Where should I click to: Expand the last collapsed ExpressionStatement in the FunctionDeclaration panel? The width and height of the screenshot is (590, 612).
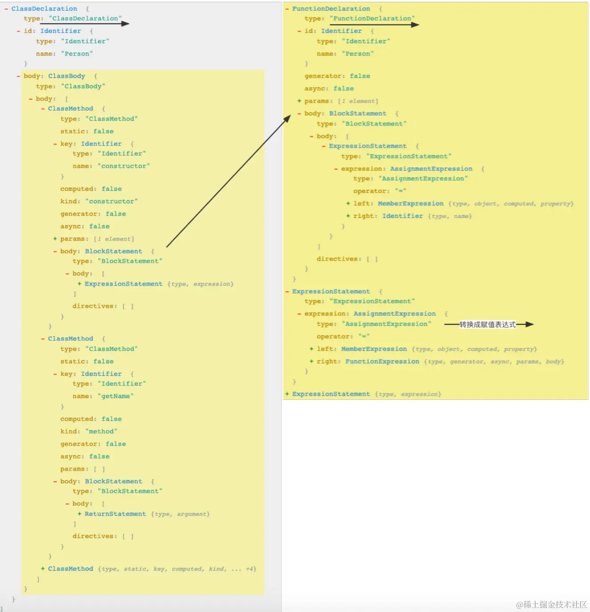point(287,394)
